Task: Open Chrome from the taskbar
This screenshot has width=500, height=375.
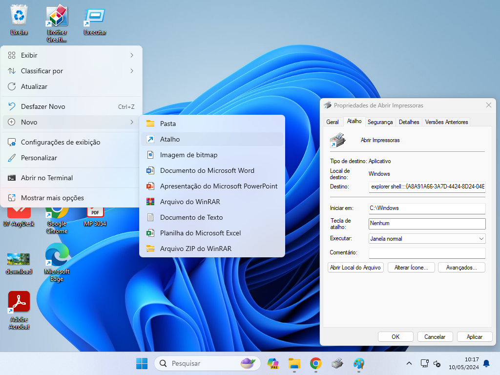Action: coord(315,363)
